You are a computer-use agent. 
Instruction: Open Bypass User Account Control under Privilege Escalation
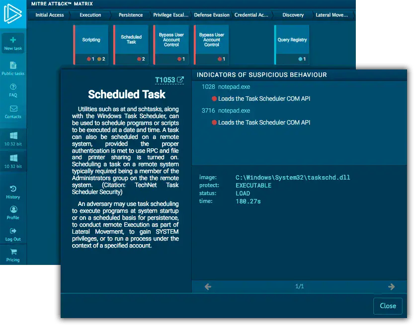tap(171, 45)
